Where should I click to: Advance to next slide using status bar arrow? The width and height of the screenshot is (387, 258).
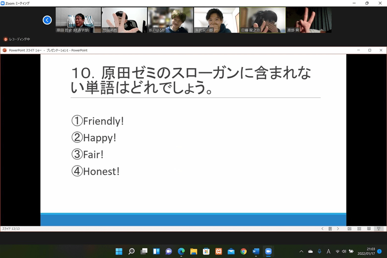coord(338,229)
